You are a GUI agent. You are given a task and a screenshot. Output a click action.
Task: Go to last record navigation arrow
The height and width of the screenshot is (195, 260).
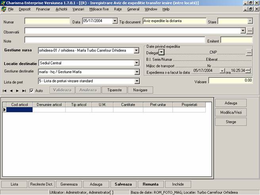coord(24,91)
